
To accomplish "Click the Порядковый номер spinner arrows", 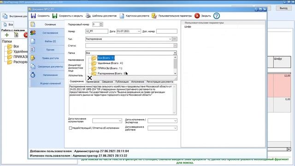I will click(101, 24).
